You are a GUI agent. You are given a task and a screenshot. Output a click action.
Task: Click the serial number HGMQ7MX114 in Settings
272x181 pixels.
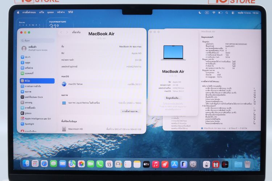134,67
